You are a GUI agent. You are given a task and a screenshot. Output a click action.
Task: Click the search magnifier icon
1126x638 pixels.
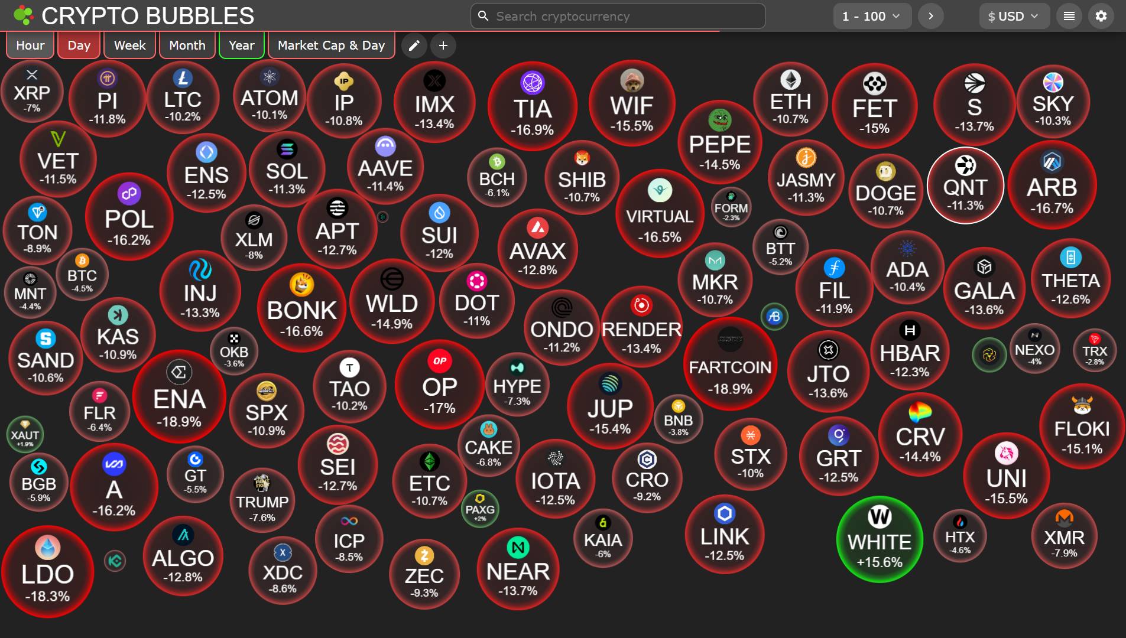tap(484, 16)
